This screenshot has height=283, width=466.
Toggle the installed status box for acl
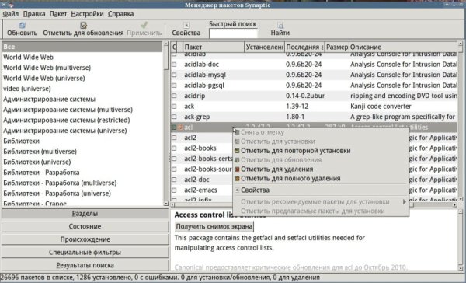click(x=174, y=128)
